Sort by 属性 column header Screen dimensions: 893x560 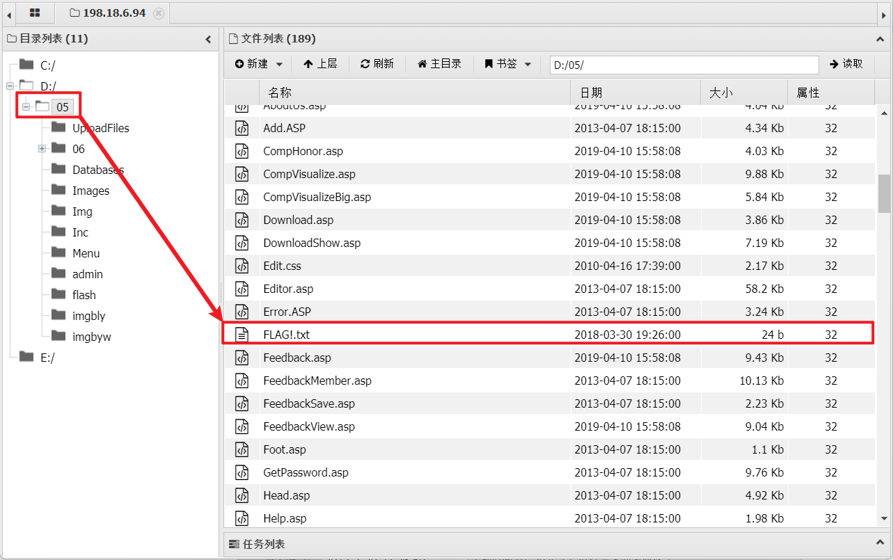831,93
